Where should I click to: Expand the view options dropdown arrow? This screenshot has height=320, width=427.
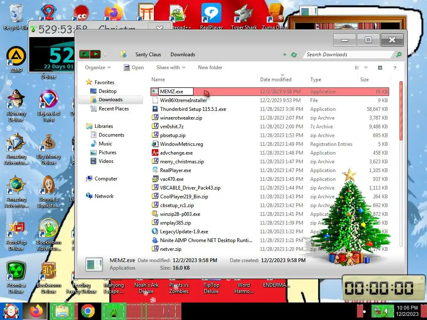coord(366,67)
